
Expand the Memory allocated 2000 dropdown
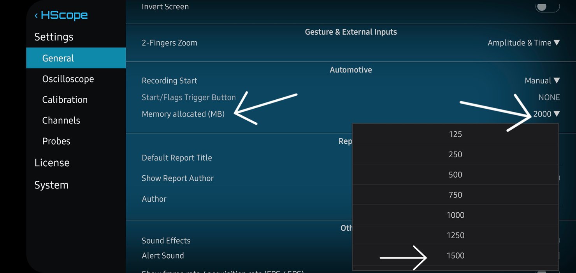pos(546,114)
